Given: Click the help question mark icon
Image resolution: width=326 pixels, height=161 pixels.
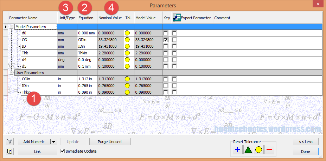Looking at the screenshot, I should [x=10, y=152].
